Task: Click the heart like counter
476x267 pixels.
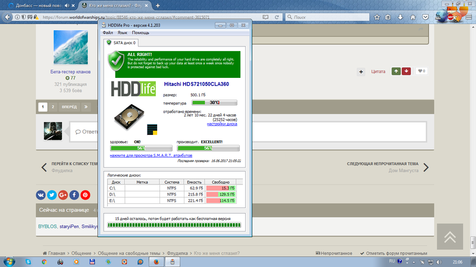Action: coord(421,71)
